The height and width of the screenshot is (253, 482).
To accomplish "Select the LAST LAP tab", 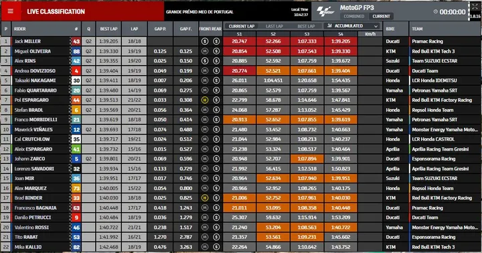I will [274, 26].
